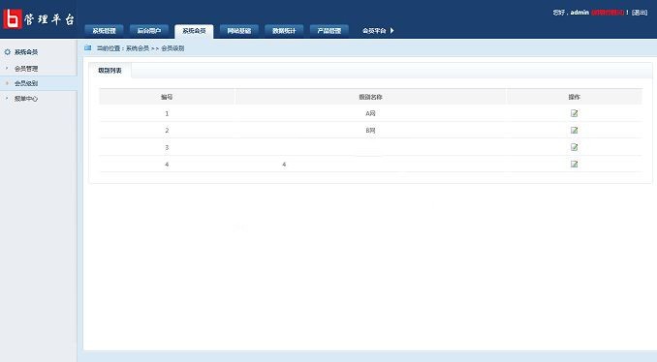Click the edit icon for row A网

(574, 113)
